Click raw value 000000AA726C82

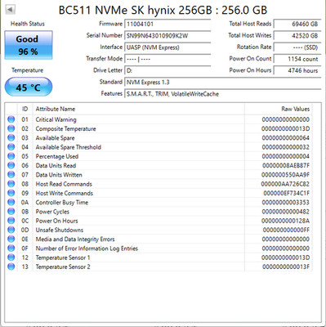pos(285,184)
